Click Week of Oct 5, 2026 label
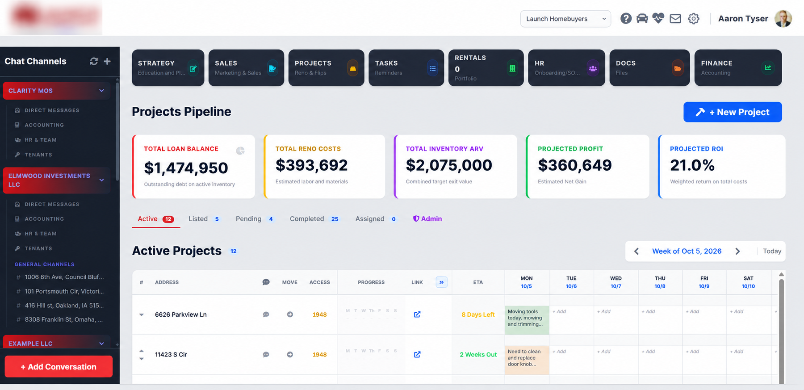The image size is (804, 390). pos(687,251)
